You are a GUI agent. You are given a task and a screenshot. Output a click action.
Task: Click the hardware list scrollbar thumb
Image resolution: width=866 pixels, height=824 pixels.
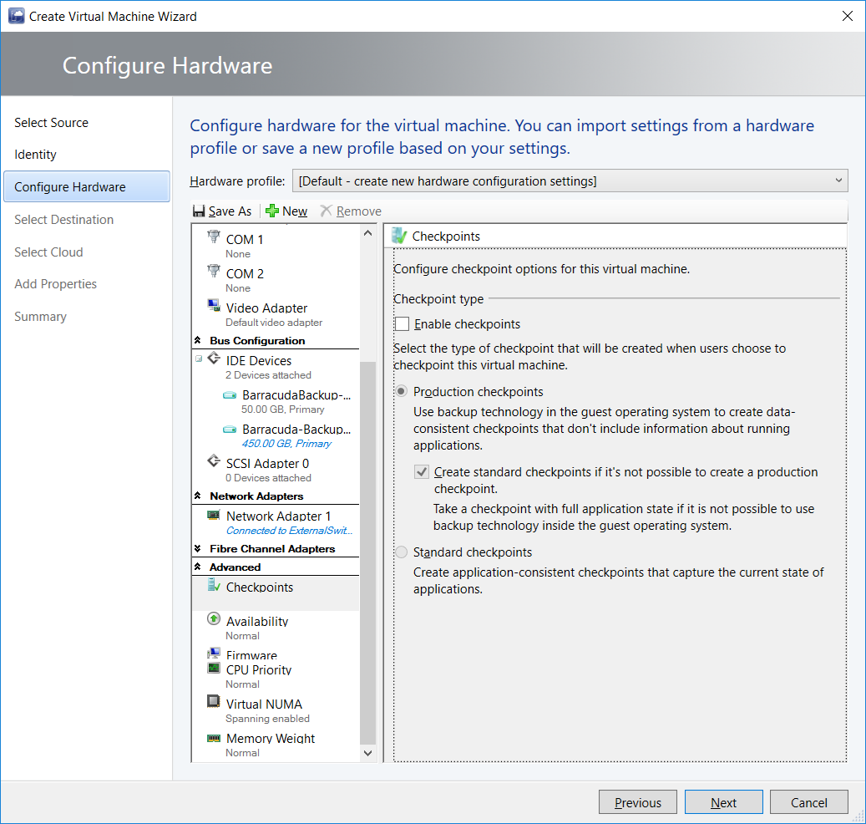(367, 552)
